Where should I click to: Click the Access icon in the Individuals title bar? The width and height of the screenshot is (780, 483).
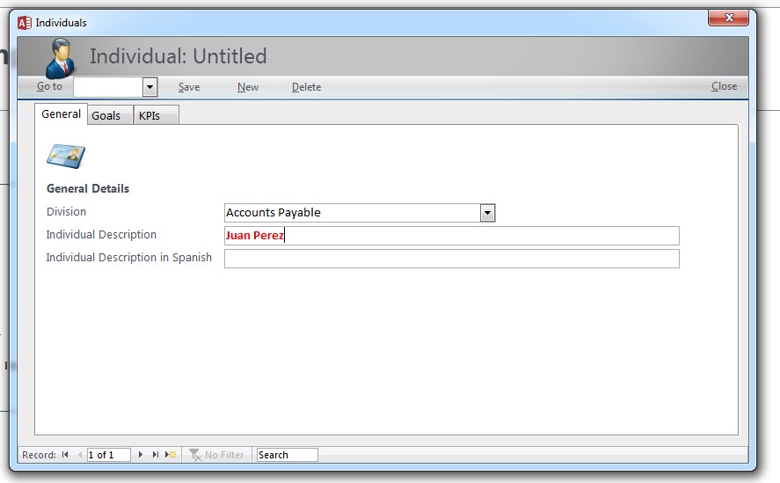(25, 22)
